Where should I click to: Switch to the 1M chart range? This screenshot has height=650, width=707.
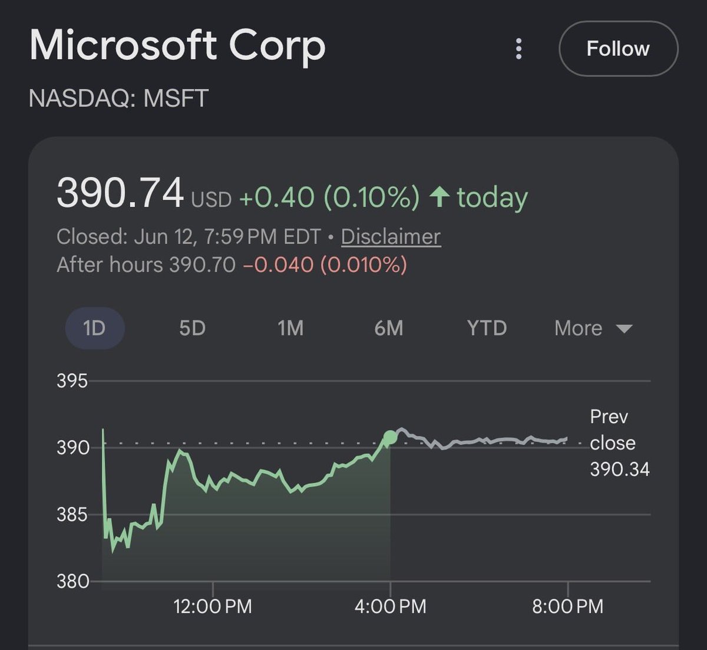[290, 328]
